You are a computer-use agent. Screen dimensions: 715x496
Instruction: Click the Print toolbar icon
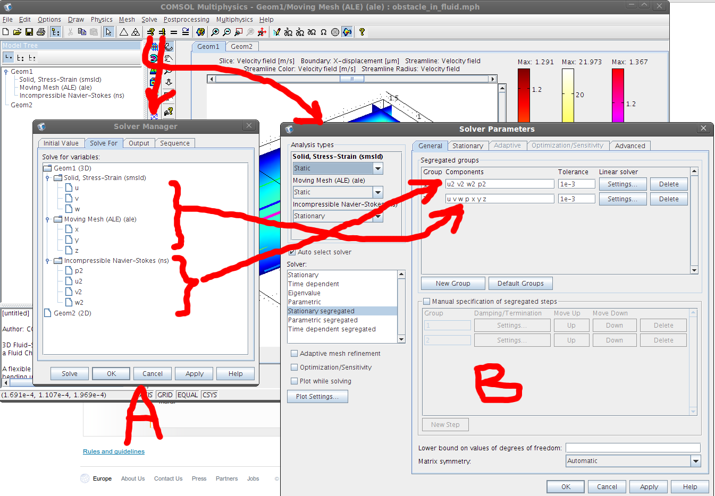coord(41,32)
